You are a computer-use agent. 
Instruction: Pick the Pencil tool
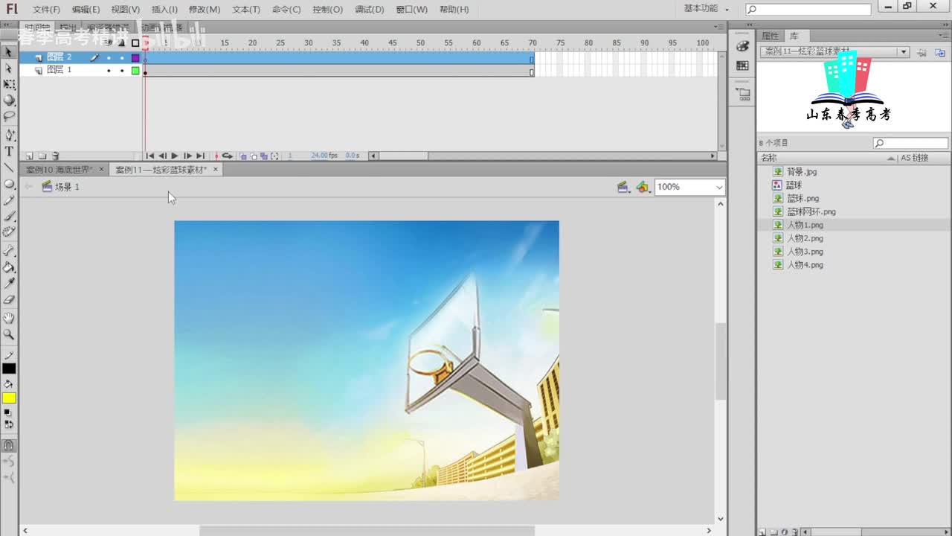point(9,200)
